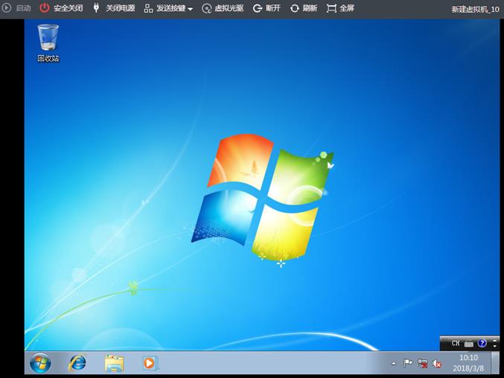This screenshot has height=378, width=504.
Task: Open language bar options small arrow
Action: 494,346
